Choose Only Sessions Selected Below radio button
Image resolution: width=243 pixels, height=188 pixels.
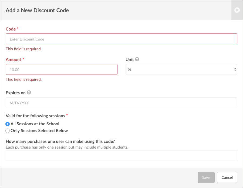click(x=8, y=131)
